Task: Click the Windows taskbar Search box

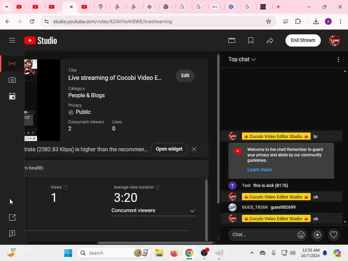Action: [x=114, y=253]
